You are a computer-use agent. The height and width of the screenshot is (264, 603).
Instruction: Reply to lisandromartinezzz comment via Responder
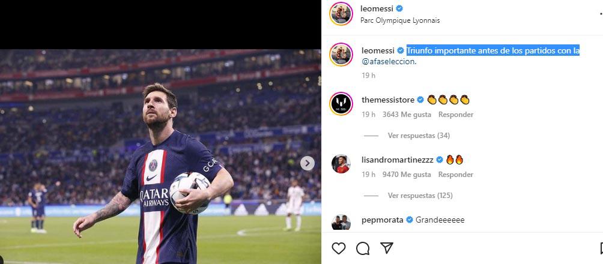pos(455,175)
